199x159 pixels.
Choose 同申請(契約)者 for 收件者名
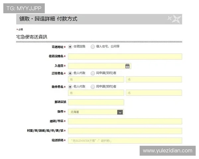point(93,87)
